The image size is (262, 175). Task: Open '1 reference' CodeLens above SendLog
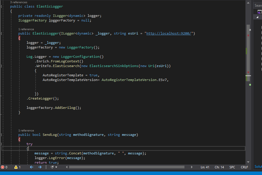[26, 131]
